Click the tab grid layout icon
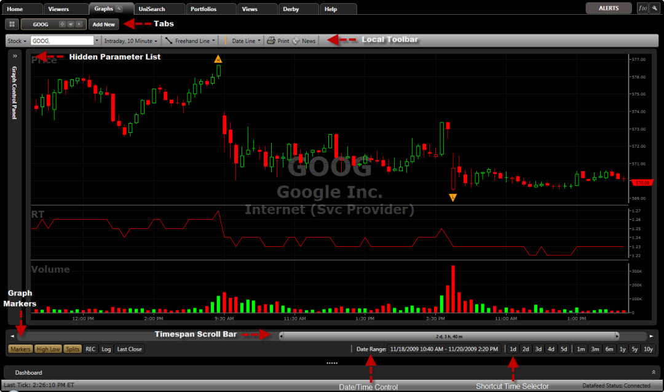The image size is (664, 392). coord(12,24)
